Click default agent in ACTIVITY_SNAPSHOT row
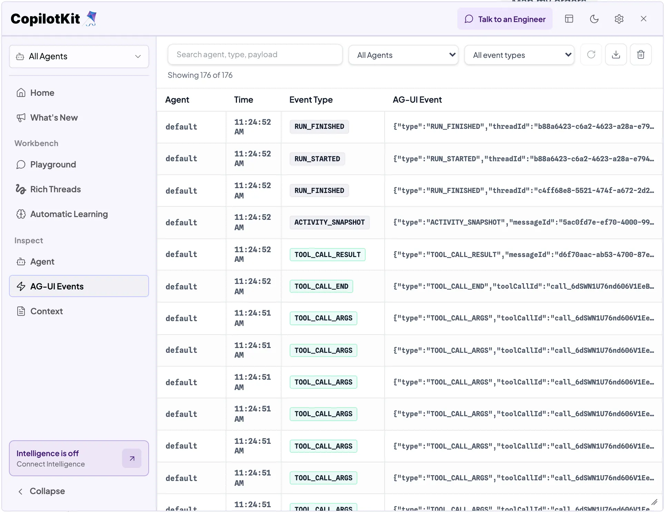Image resolution: width=665 pixels, height=512 pixels. click(181, 223)
